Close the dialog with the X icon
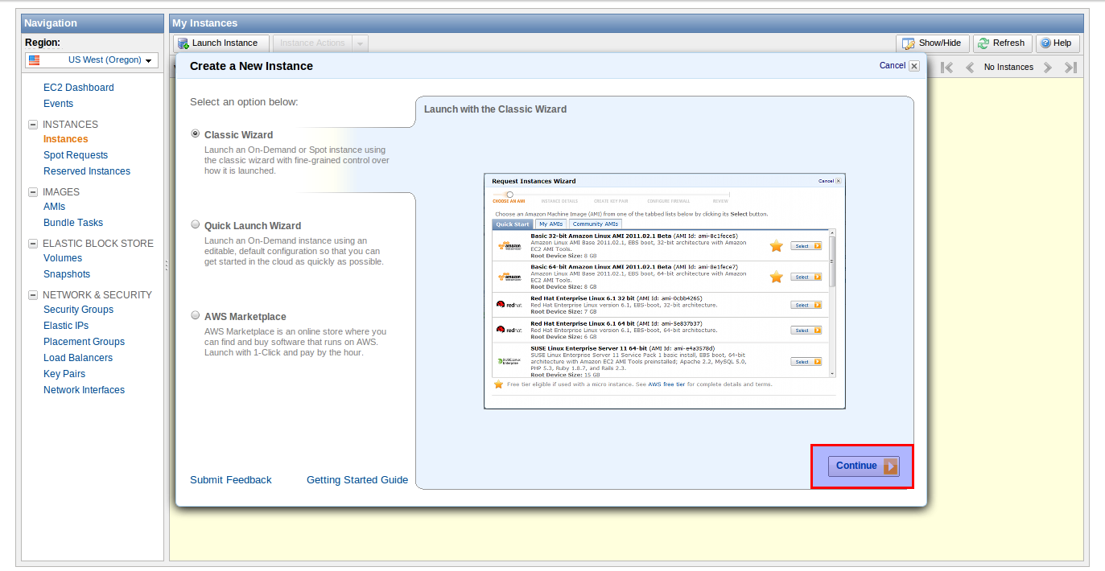Screen dimensions: 1105x571 914,66
